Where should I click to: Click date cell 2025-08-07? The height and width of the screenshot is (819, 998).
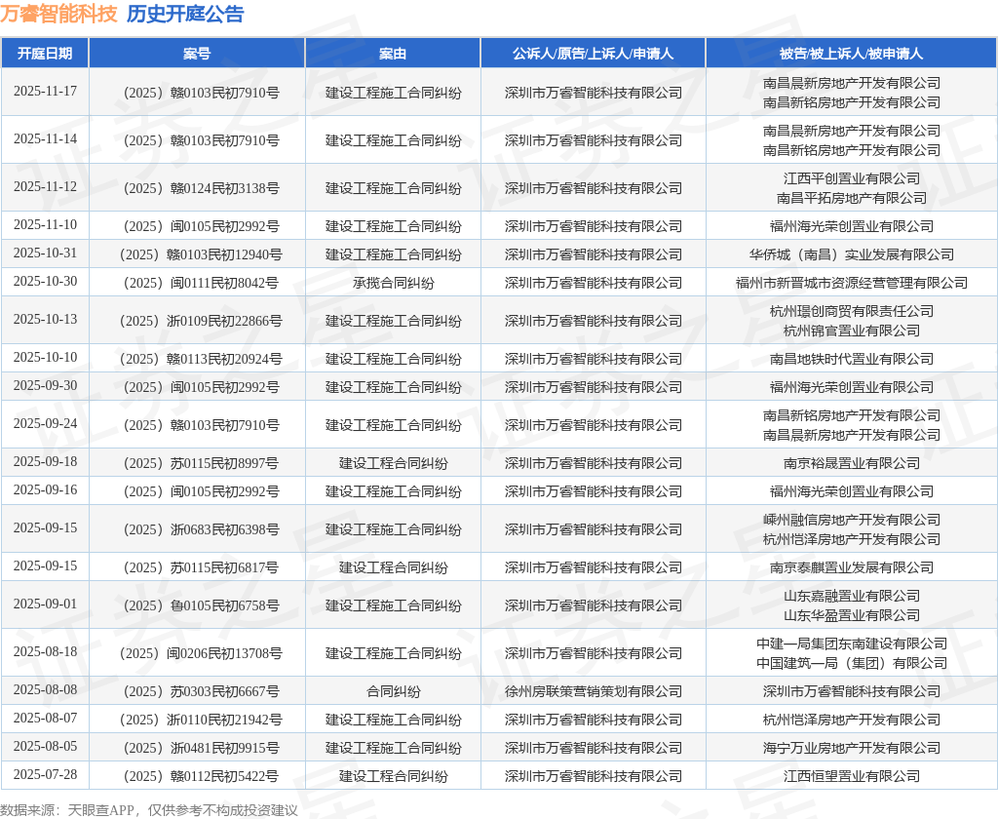[x=45, y=718]
